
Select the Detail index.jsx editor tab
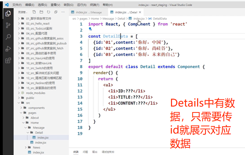coord(126,12)
